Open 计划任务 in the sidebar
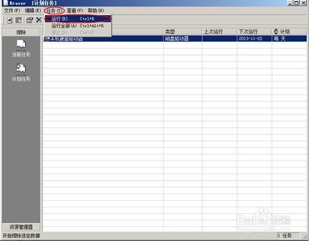 pos(21,72)
